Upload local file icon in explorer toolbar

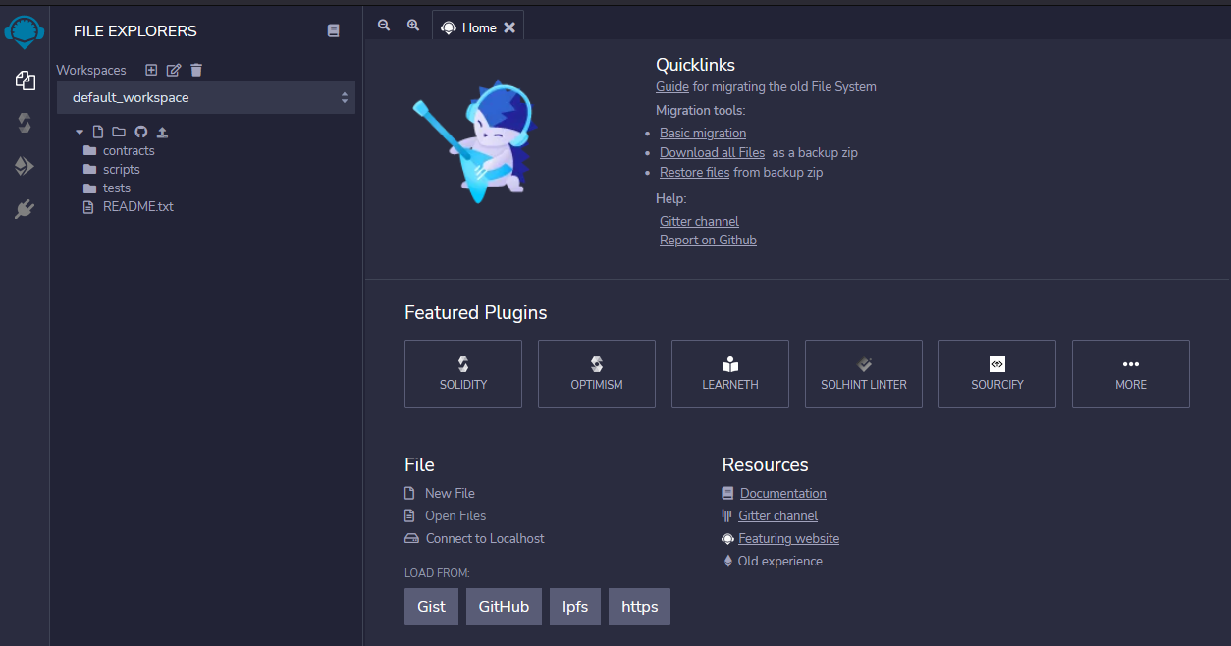coord(162,132)
